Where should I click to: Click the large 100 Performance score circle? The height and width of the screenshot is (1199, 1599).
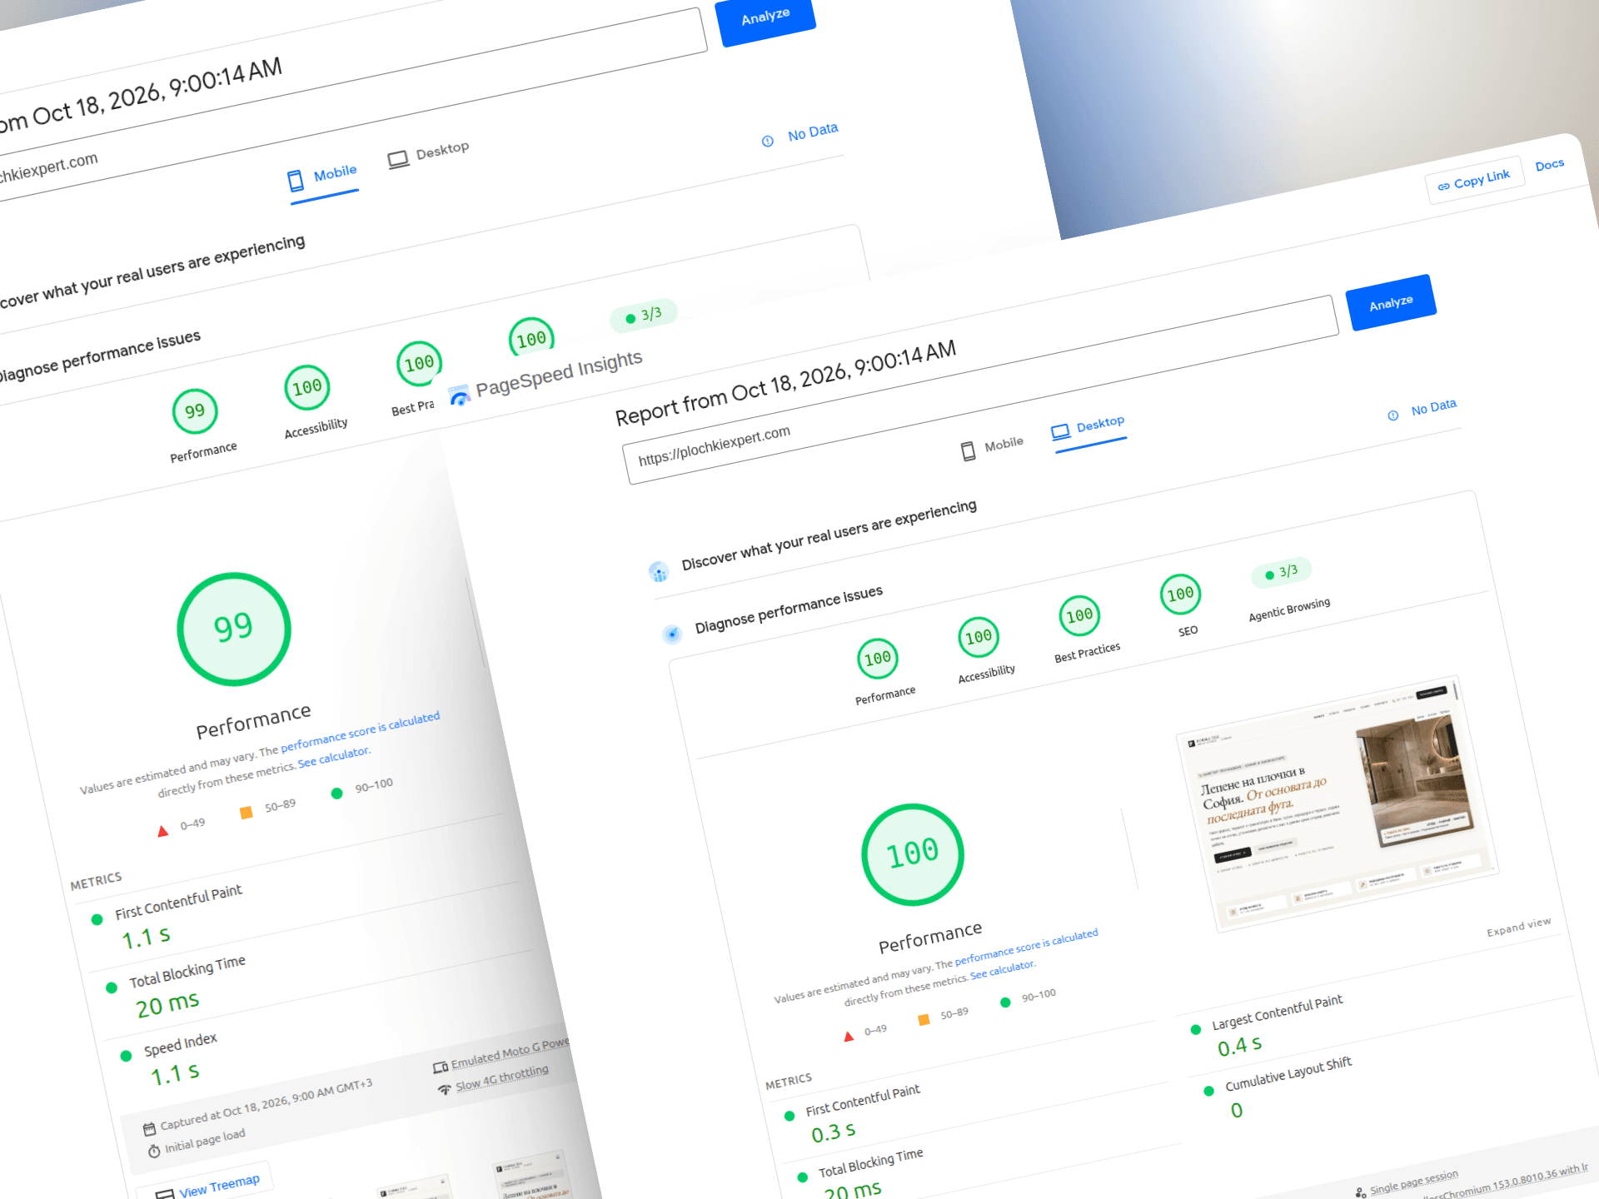click(913, 854)
